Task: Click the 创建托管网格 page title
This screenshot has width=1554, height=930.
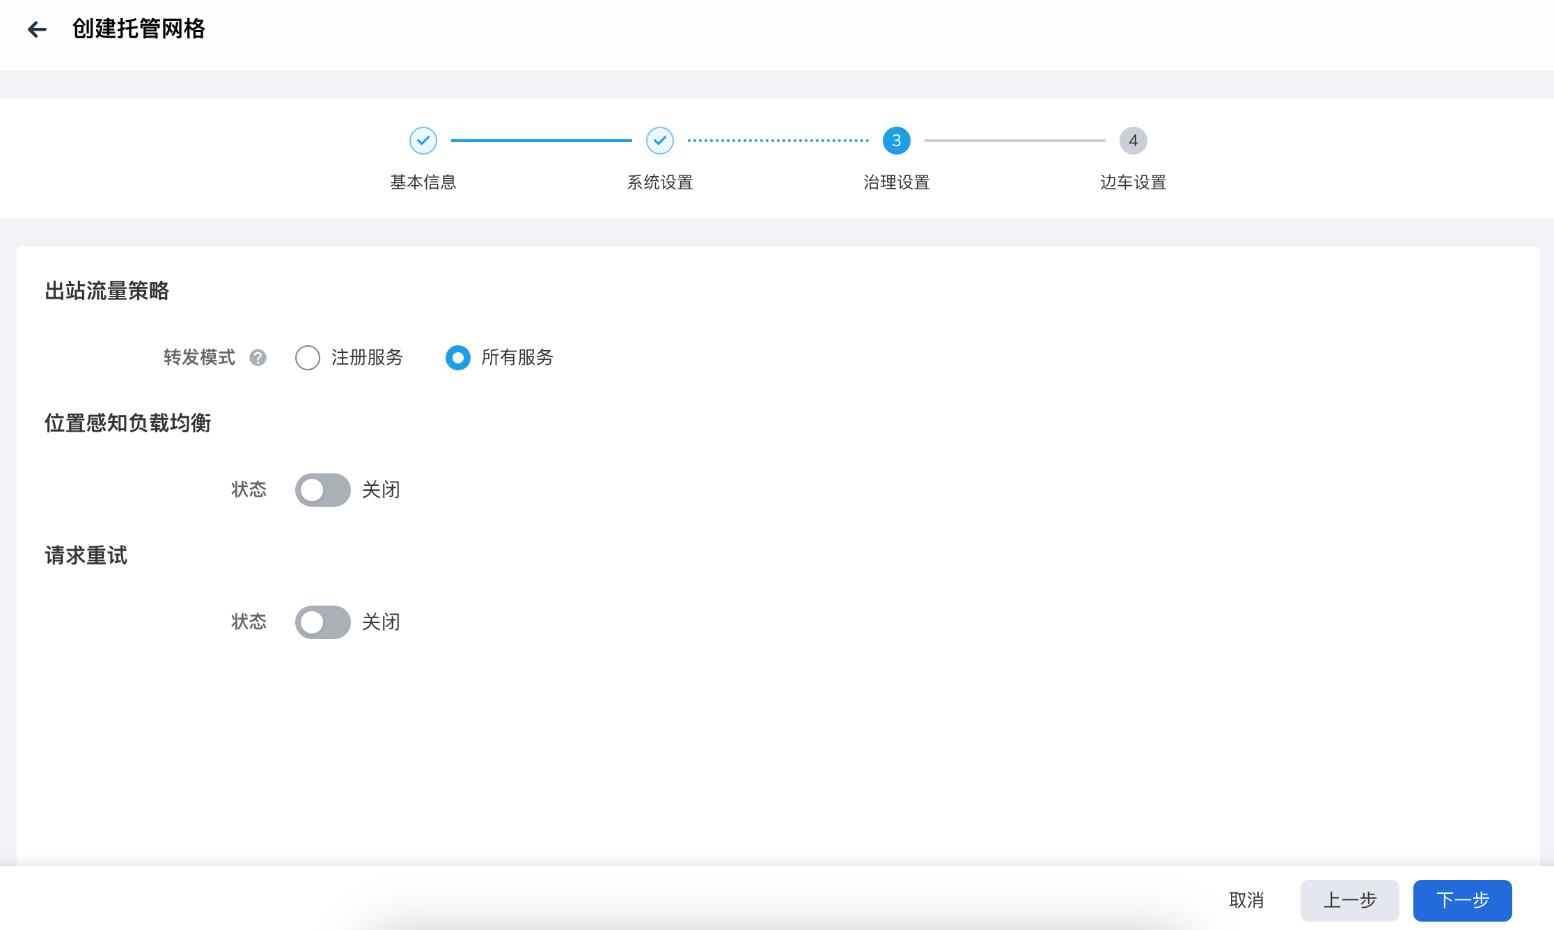Action: coord(136,29)
